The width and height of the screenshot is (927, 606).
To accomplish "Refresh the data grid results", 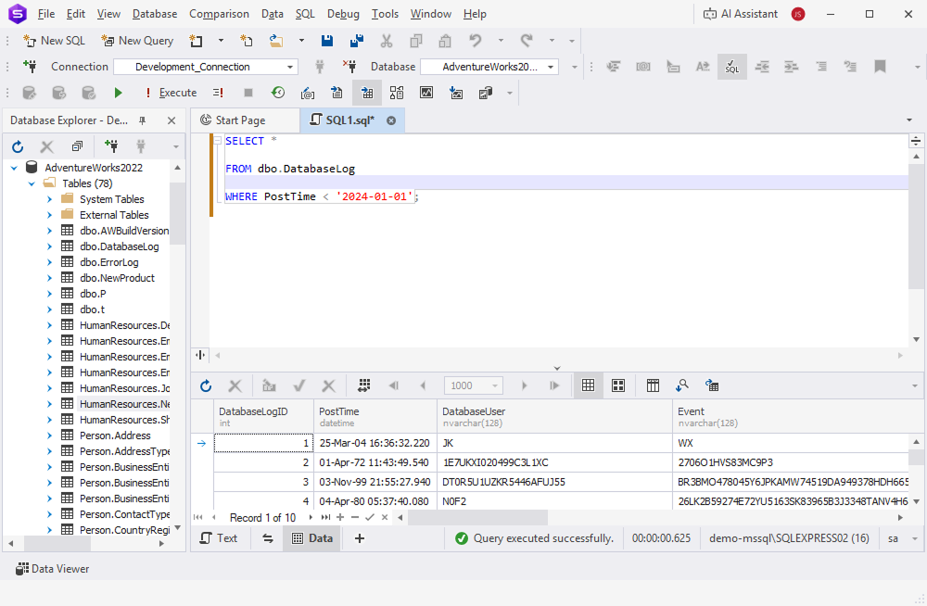I will [x=206, y=385].
